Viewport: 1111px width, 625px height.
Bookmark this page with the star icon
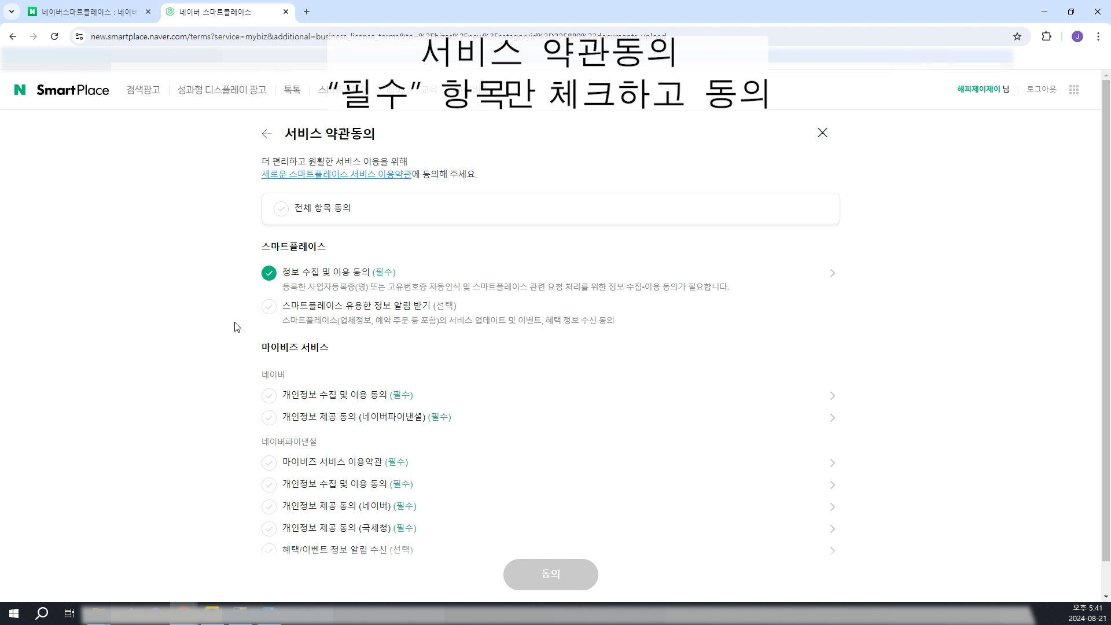(1017, 36)
